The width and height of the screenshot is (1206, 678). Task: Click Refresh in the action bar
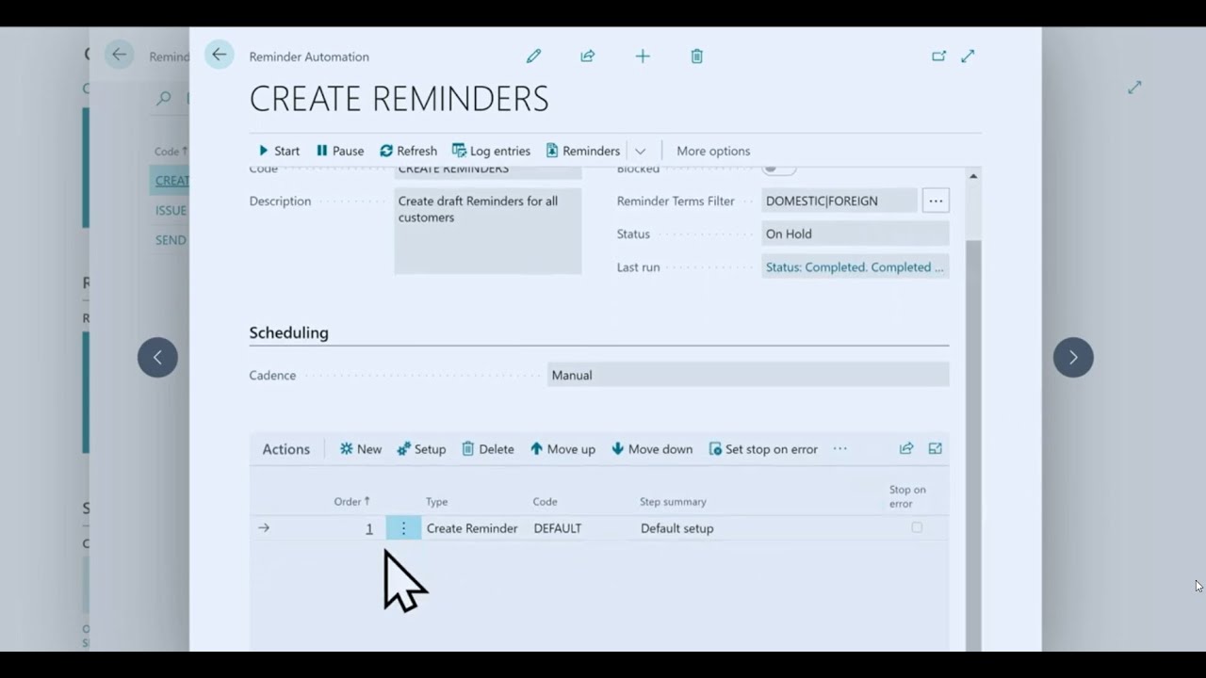pyautogui.click(x=408, y=151)
